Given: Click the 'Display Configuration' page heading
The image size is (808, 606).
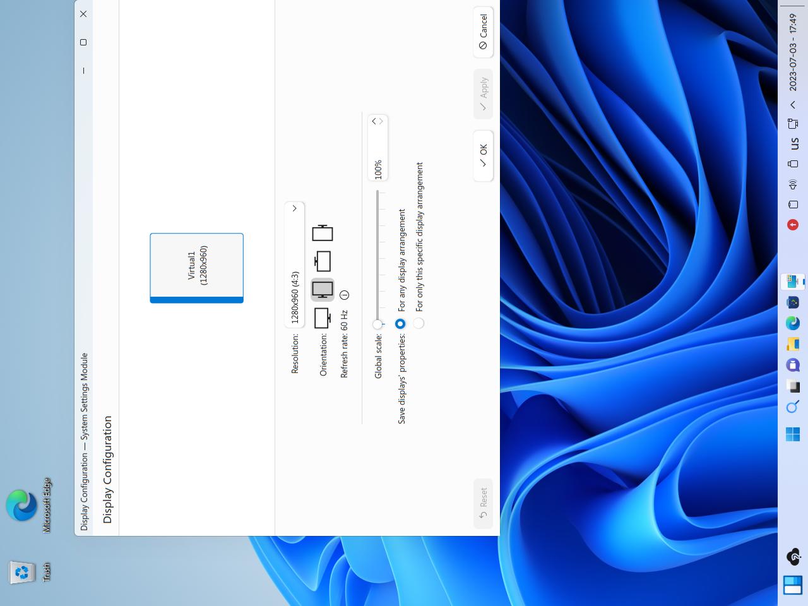Looking at the screenshot, I should [107, 469].
